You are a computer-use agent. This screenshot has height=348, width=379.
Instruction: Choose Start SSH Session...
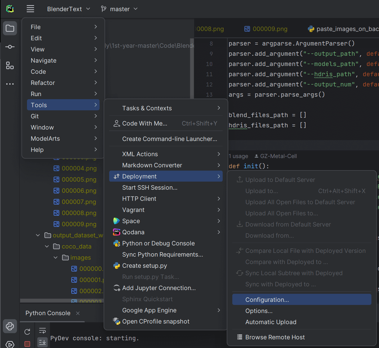click(166, 187)
